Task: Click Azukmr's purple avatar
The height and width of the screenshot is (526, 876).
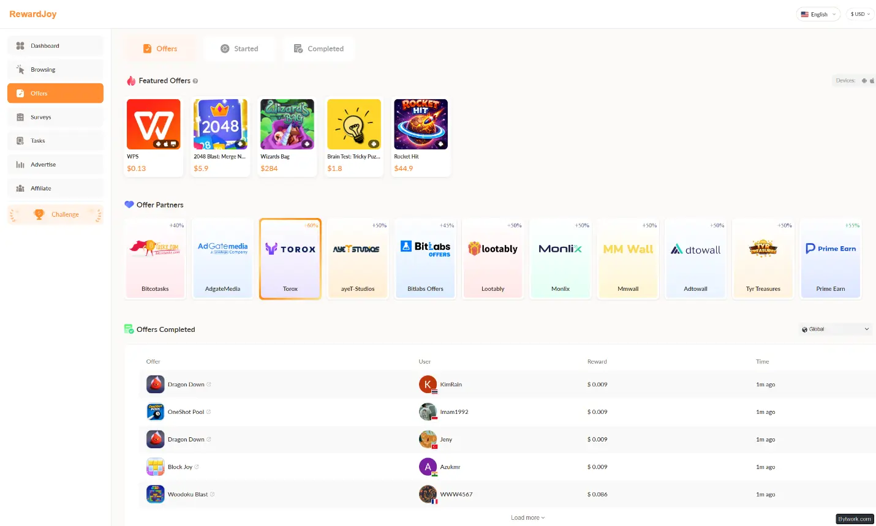Action: point(428,467)
